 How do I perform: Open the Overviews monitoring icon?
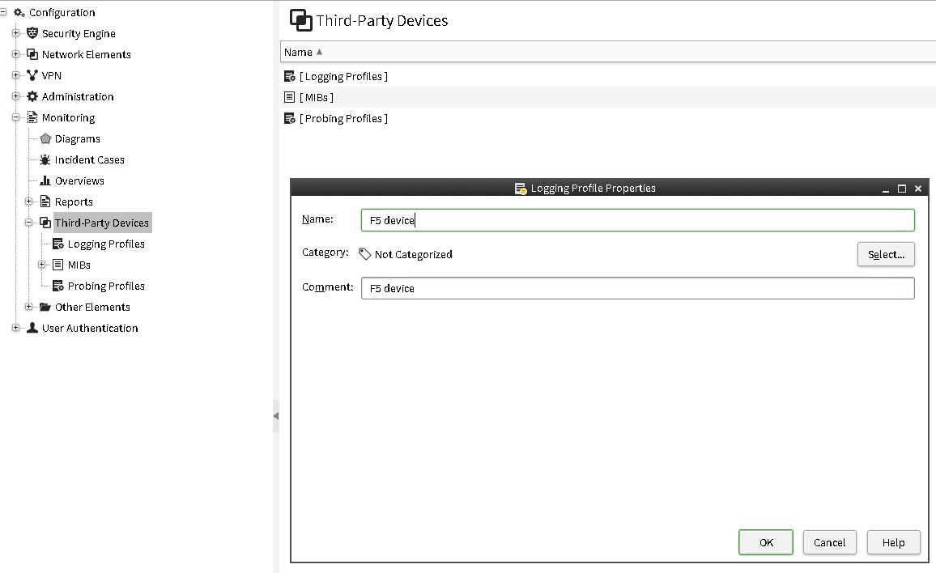pyautogui.click(x=44, y=180)
